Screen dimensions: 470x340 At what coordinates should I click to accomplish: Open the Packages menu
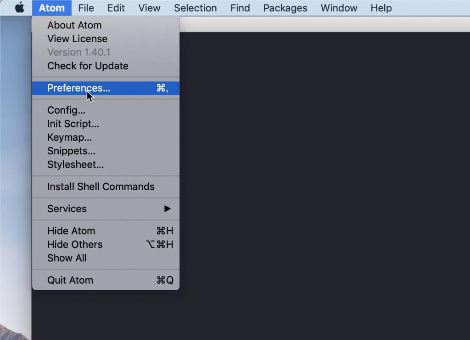tap(285, 8)
